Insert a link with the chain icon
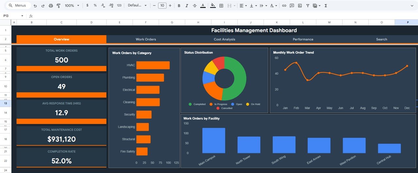The image size is (418, 173). click(x=284, y=6)
